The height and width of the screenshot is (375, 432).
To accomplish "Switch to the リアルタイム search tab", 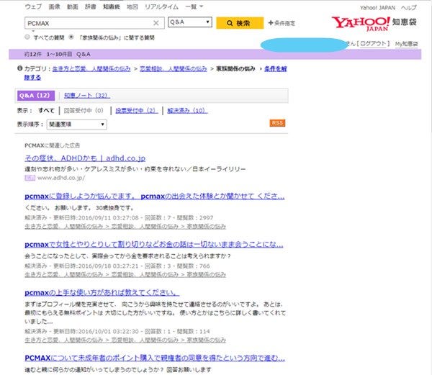I will (x=161, y=6).
